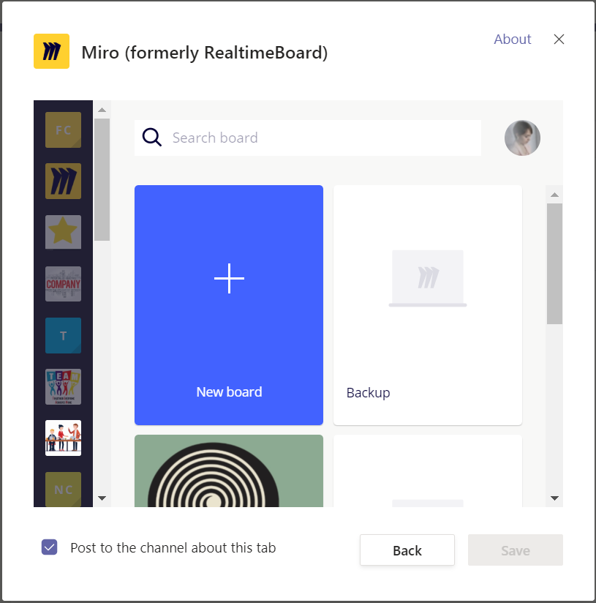The height and width of the screenshot is (603, 596).
Task: Create a New board
Action: [x=229, y=305]
